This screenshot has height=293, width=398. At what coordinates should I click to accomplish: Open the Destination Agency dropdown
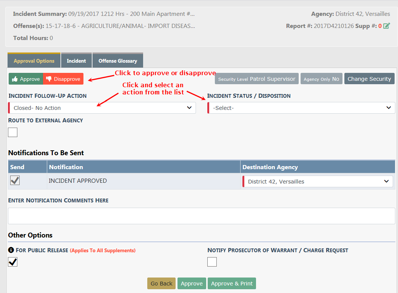(318, 182)
